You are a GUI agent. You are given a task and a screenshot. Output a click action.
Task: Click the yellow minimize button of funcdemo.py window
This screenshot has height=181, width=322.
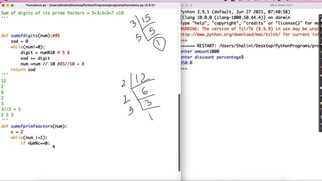8,6
